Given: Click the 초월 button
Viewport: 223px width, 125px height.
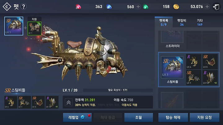Looking at the screenshot, I should (139, 117).
